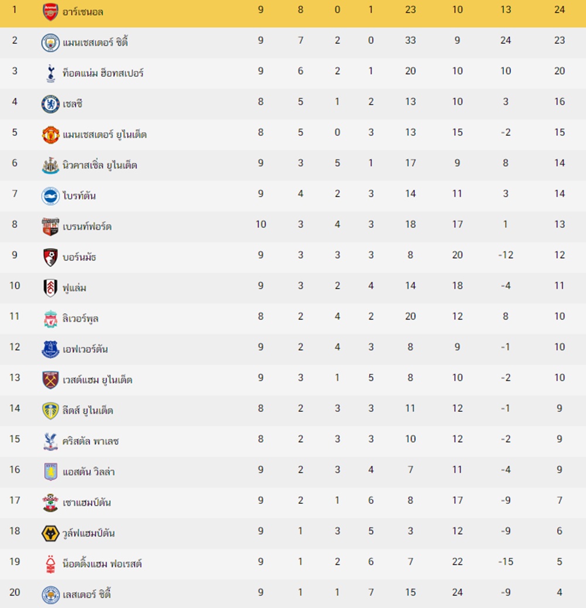This screenshot has width=586, height=608.
Task: Click the Brighton seagull badge
Action: coord(50,196)
